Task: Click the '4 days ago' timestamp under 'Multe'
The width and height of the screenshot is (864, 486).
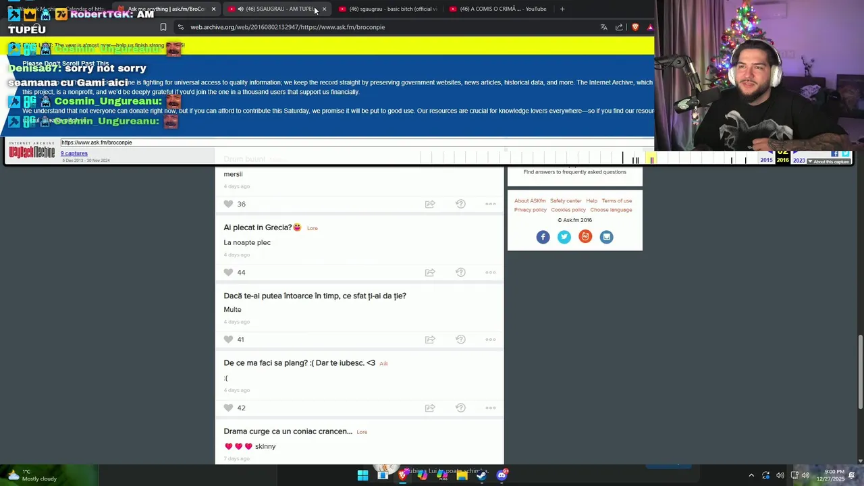Action: (x=237, y=322)
